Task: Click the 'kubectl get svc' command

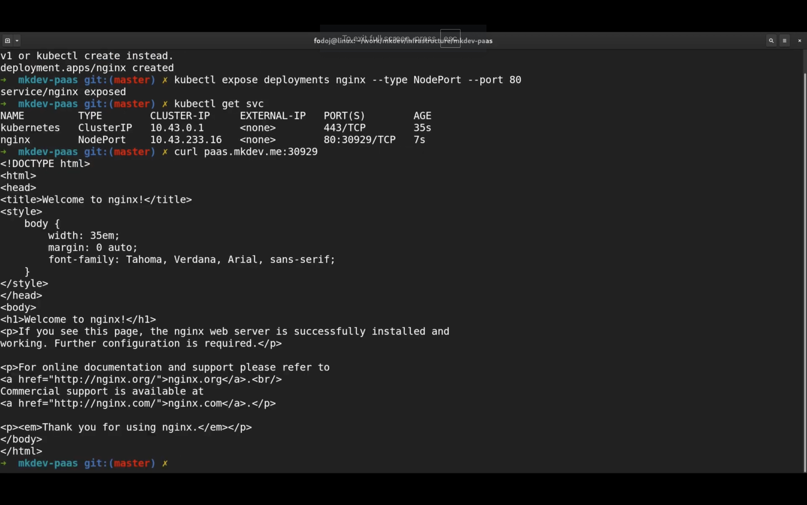Action: tap(218, 104)
